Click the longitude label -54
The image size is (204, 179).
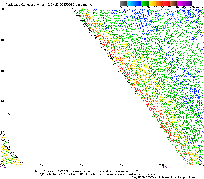(82, 164)
